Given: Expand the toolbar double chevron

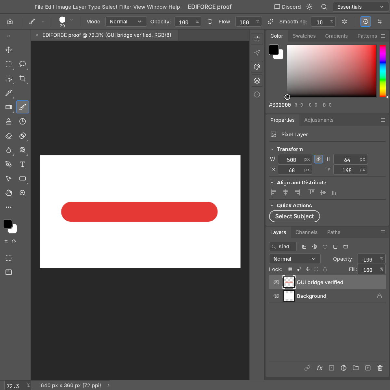Looking at the screenshot, I should click(x=9, y=36).
